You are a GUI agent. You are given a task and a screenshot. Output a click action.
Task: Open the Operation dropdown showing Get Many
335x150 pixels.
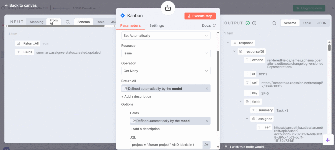pos(166,71)
